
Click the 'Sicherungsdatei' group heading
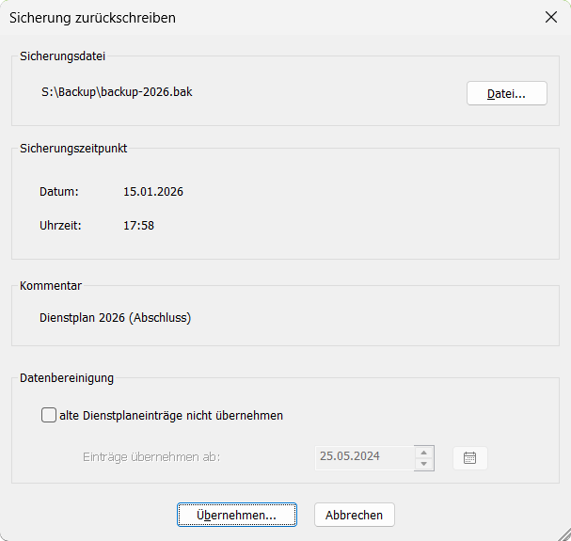point(62,56)
